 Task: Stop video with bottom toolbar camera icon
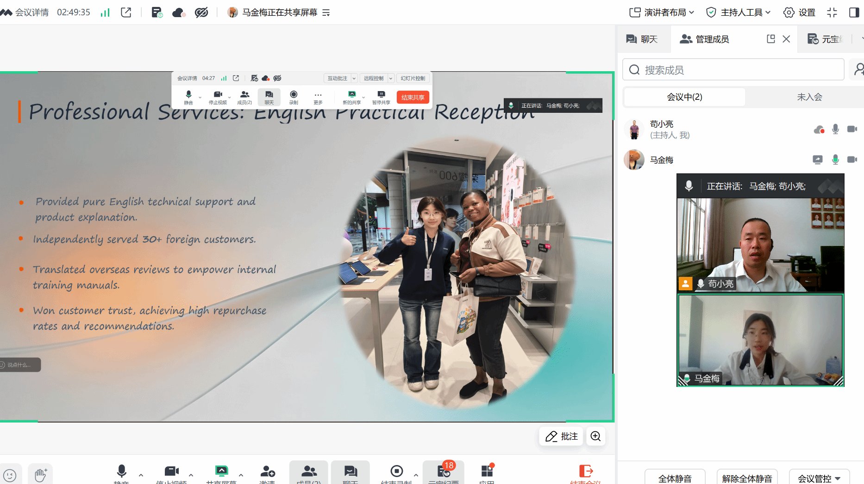(x=171, y=472)
